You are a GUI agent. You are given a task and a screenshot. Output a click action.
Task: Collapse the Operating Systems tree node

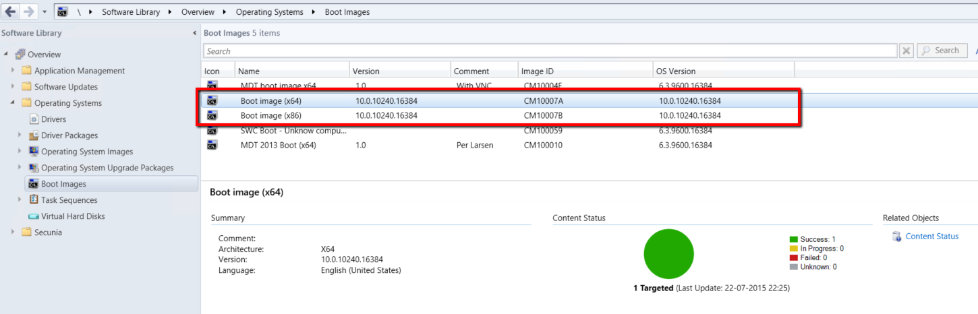(13, 103)
